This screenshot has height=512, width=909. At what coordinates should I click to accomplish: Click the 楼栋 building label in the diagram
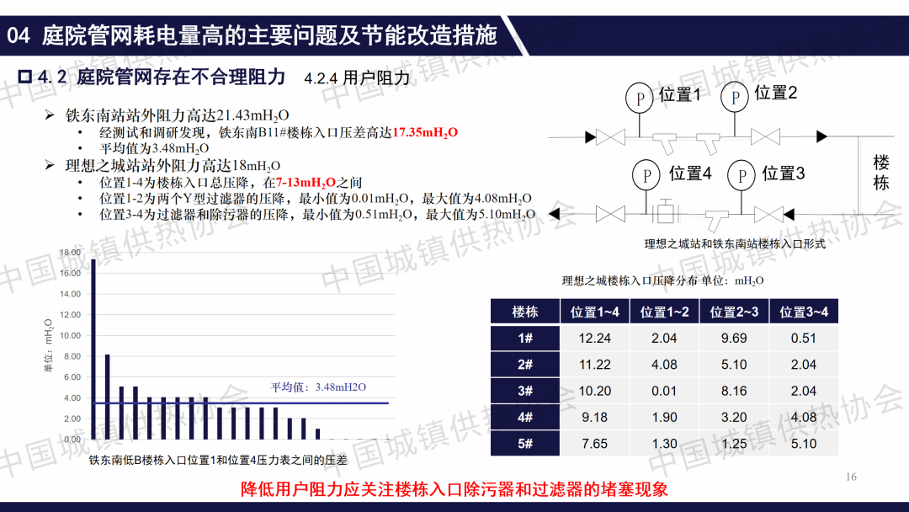[880, 172]
